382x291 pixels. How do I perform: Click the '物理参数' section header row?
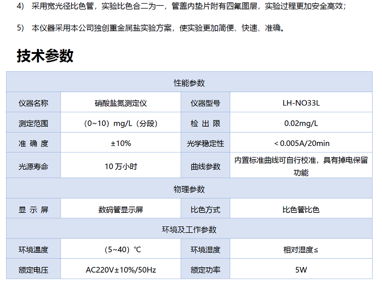pos(189,188)
